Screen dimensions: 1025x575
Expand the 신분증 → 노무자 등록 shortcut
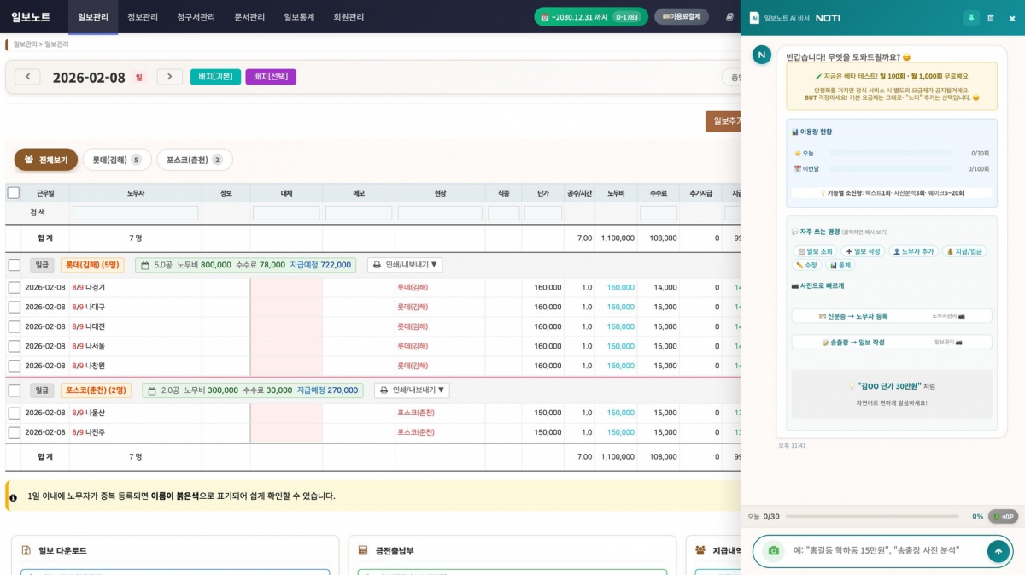[891, 316]
